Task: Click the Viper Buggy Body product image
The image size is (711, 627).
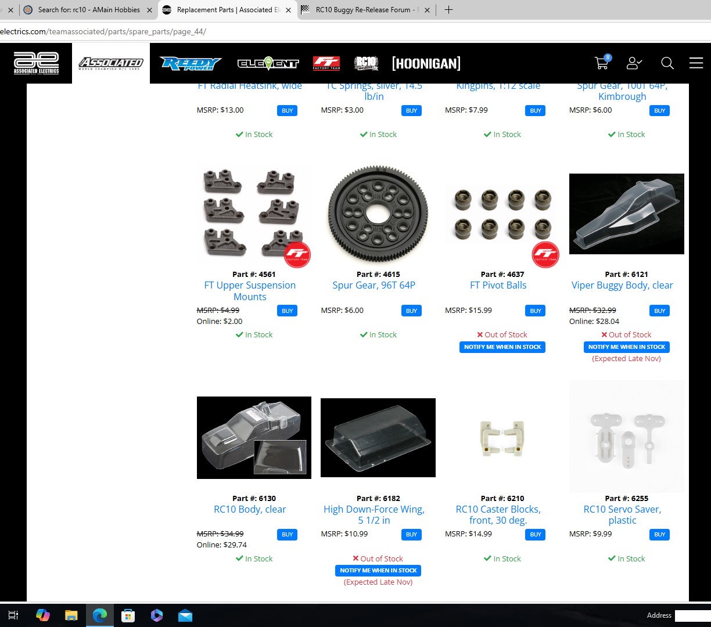Action: (627, 214)
